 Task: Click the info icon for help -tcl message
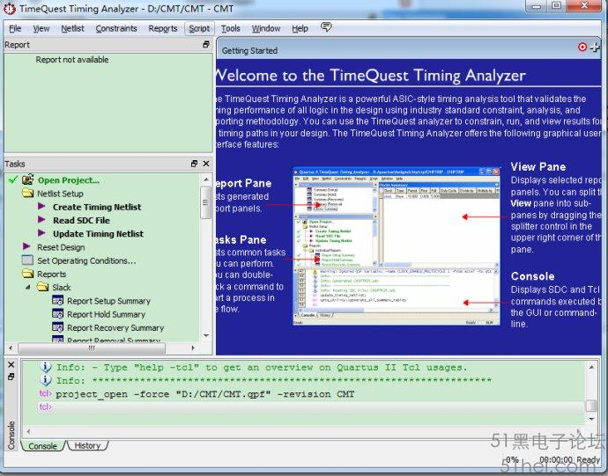pos(46,366)
